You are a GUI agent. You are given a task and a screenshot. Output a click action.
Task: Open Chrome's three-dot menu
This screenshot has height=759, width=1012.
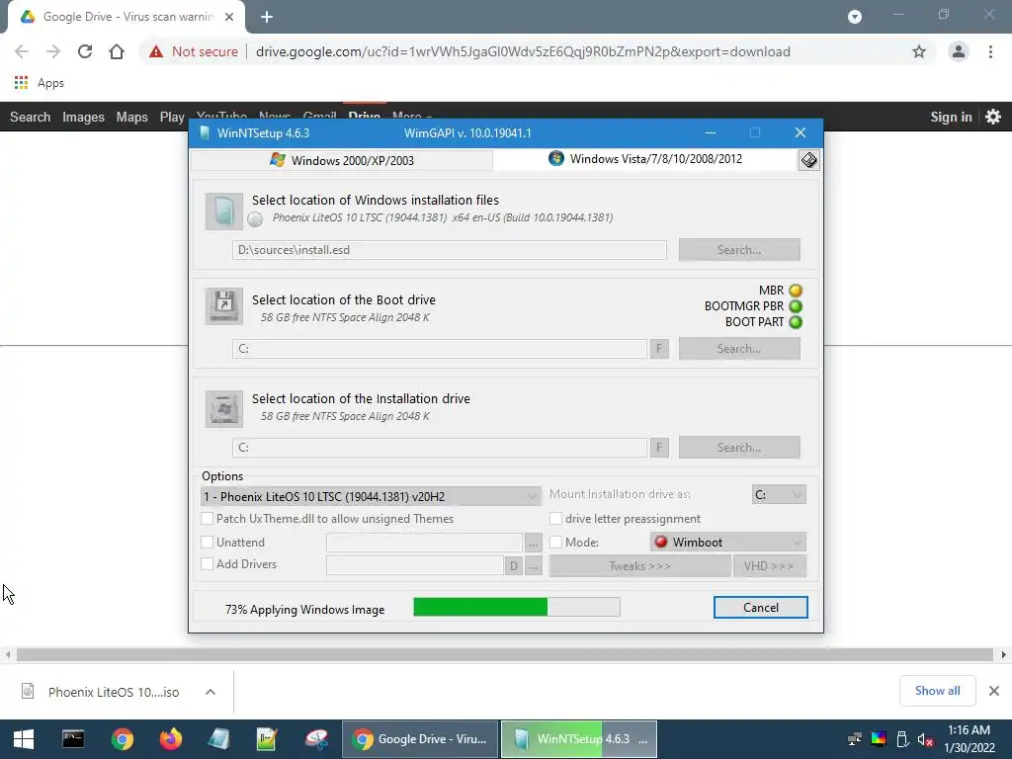tap(990, 51)
